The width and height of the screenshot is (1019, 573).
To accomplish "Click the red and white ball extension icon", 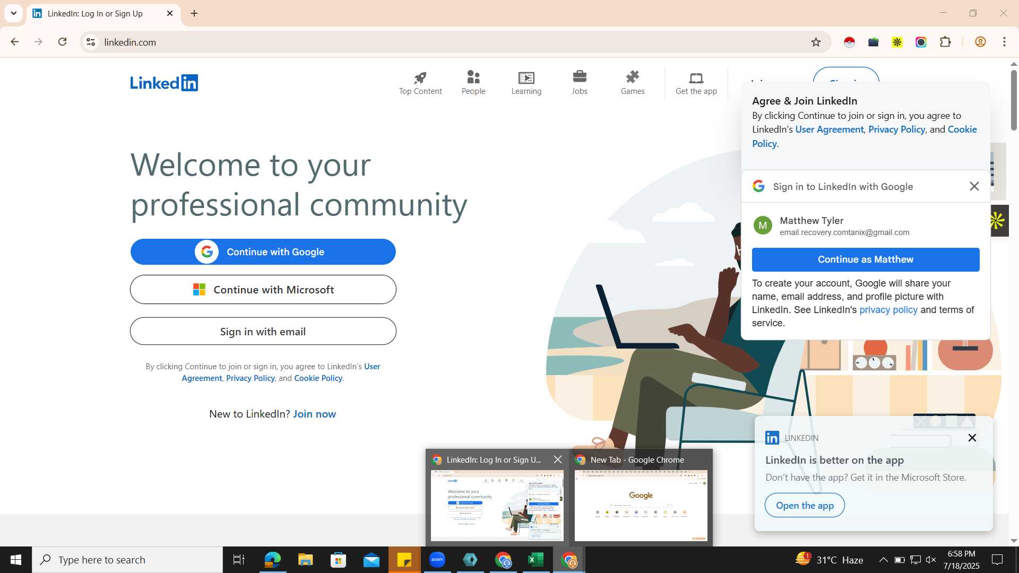I will coord(849,42).
